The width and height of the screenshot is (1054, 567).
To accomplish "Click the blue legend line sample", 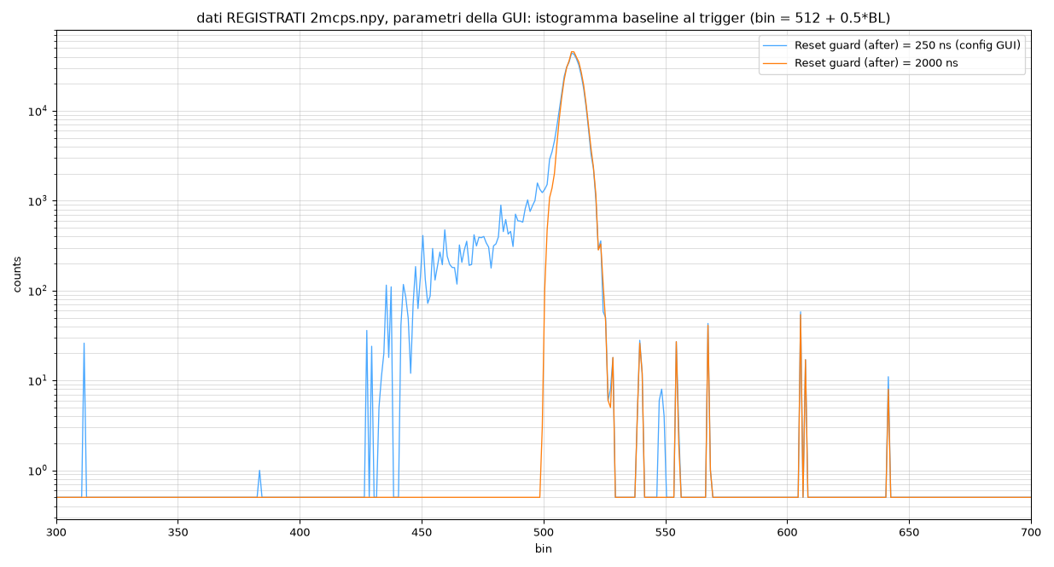I will (775, 46).
